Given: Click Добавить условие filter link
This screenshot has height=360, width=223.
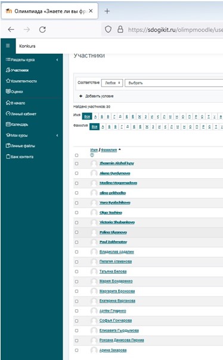Looking at the screenshot, I should click(97, 96).
